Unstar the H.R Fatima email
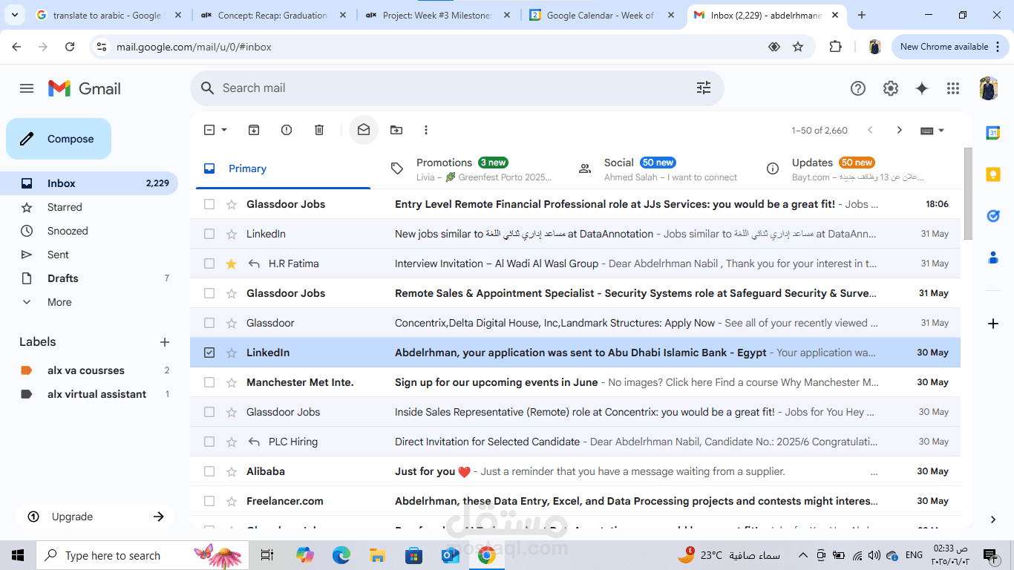 (232, 263)
